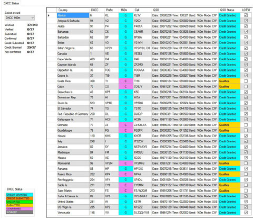Viewport: 253px width, 218px height.
Task: Select the US Virgin Is. country cell
Action: click(73, 207)
